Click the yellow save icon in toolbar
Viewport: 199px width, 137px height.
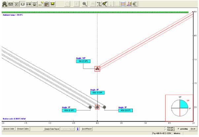pyautogui.click(x=52, y=4)
